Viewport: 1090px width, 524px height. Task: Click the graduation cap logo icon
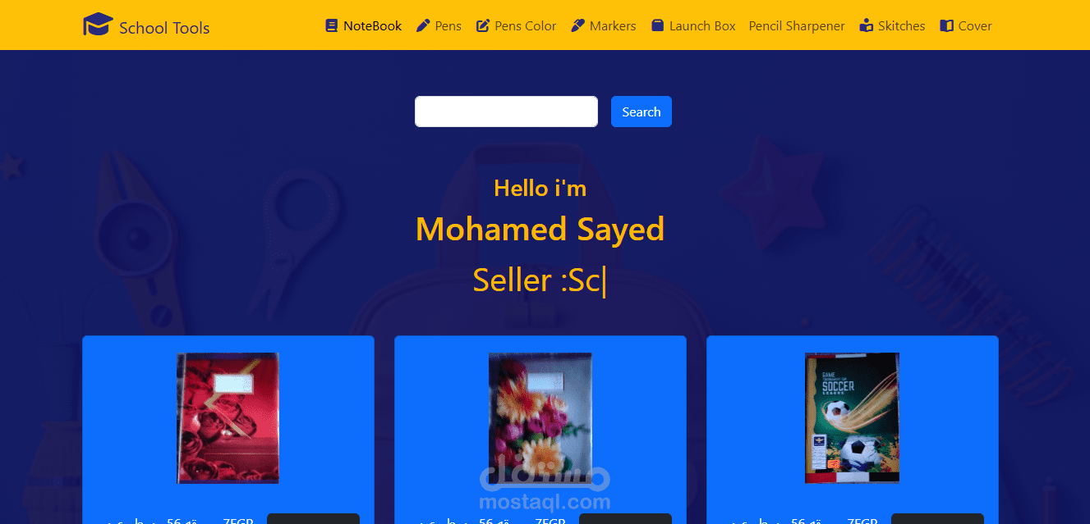98,25
